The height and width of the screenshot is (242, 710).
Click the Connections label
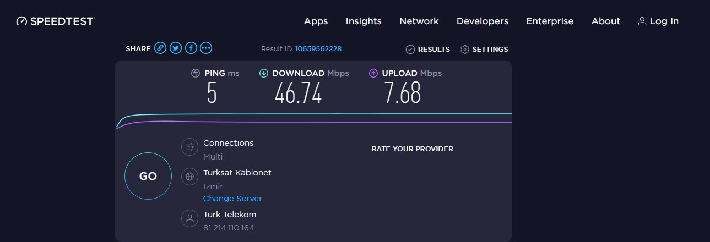[228, 143]
